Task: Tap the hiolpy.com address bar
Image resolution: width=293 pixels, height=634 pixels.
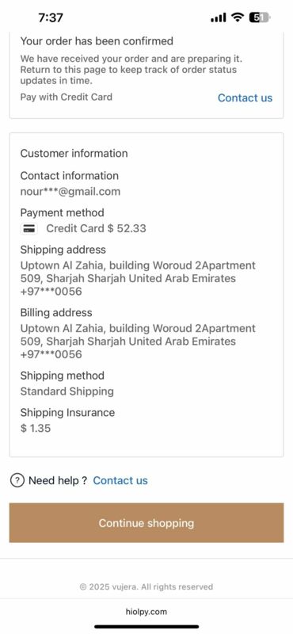Action: pos(146,612)
